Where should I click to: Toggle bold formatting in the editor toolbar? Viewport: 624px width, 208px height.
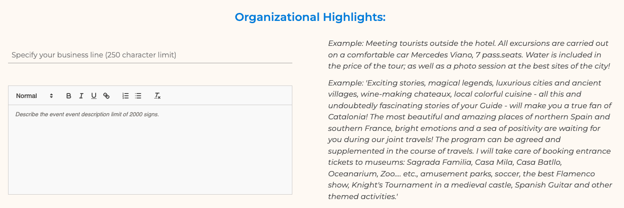tap(69, 96)
